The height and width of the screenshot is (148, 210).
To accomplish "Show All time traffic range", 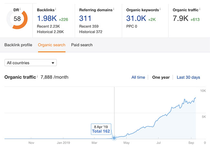I will point(138,77).
